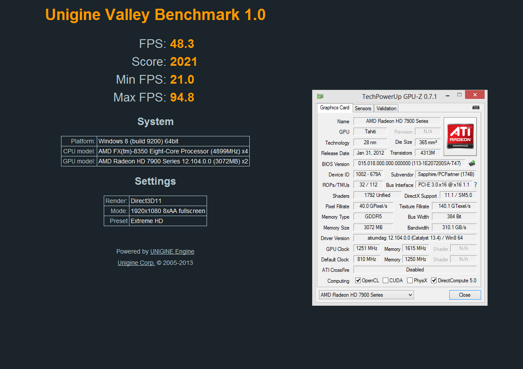Click the Driver Version field
The image size is (523, 369).
click(x=415, y=238)
